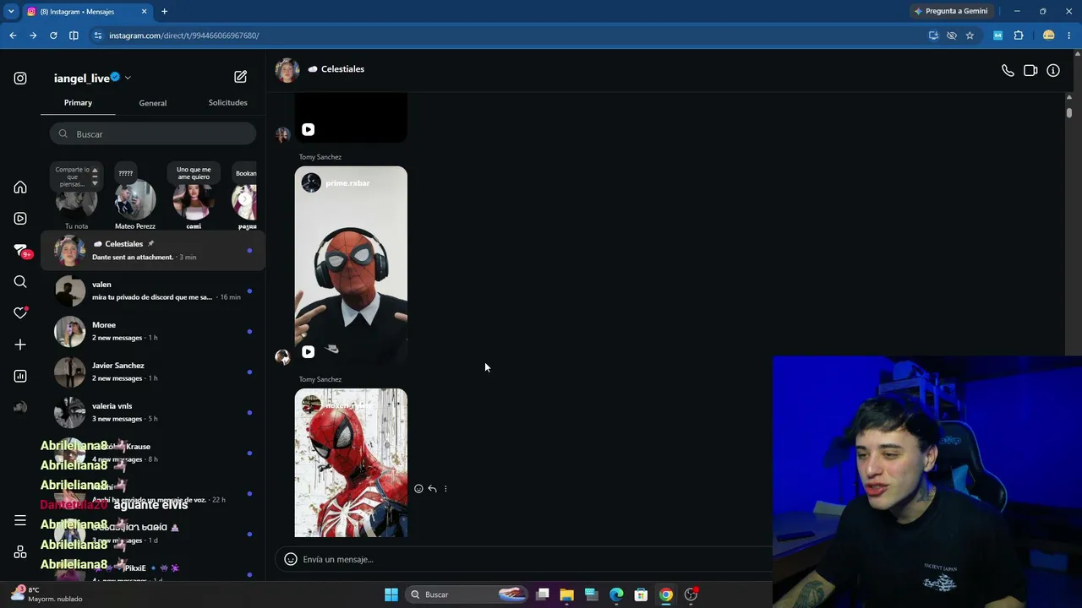Open a new browser tab
Viewport: 1082px width, 608px height.
[164, 12]
